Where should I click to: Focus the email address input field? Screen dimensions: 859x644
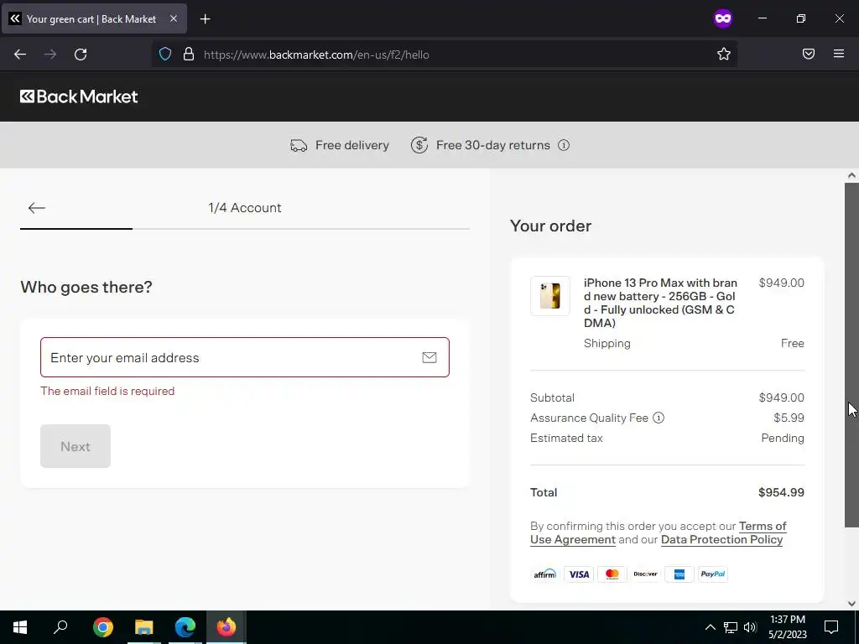pyautogui.click(x=245, y=357)
